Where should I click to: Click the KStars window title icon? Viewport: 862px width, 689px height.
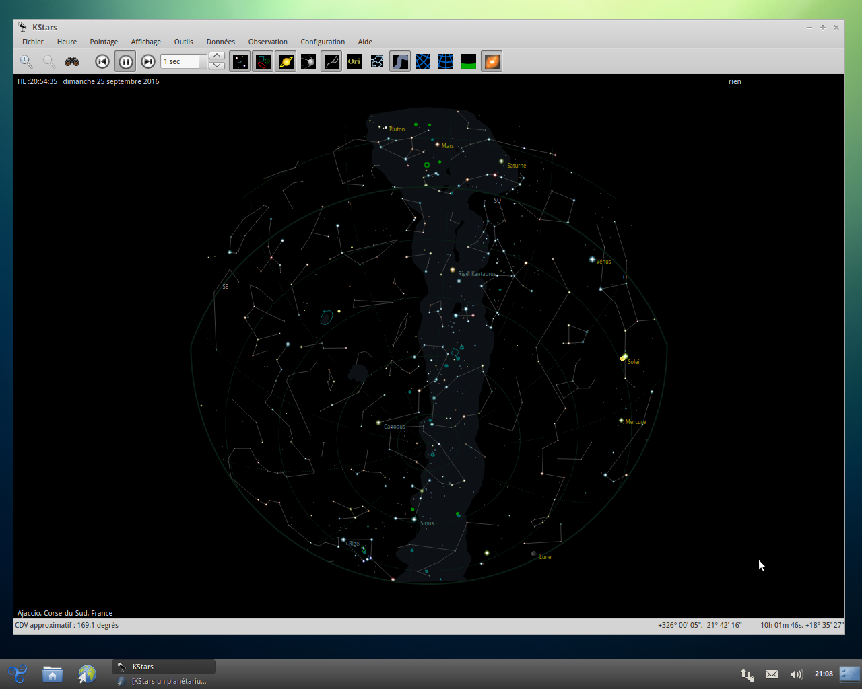tap(23, 27)
